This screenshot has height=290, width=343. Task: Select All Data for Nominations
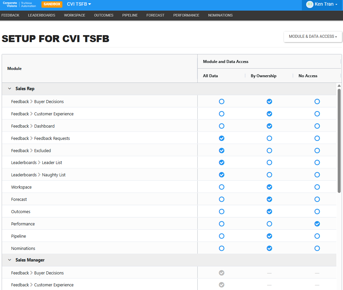(222, 248)
